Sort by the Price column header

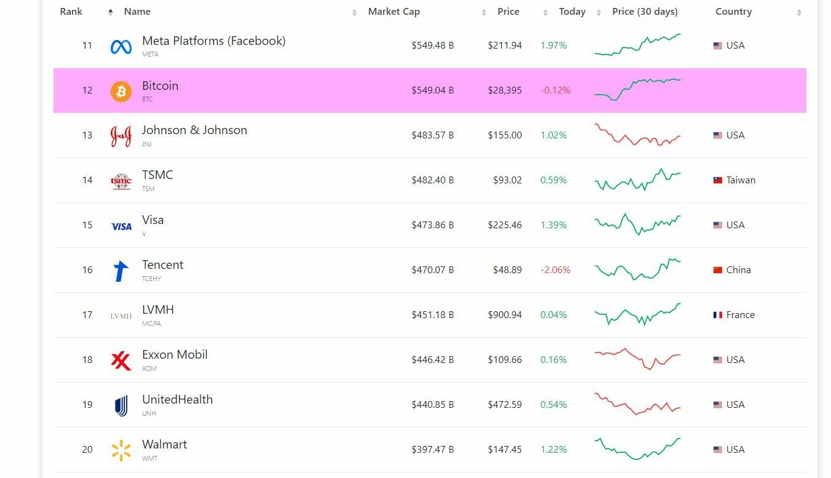point(508,12)
